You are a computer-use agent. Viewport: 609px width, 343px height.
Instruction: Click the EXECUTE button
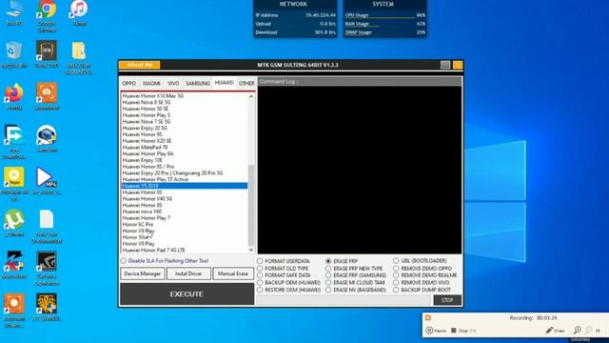click(x=187, y=294)
